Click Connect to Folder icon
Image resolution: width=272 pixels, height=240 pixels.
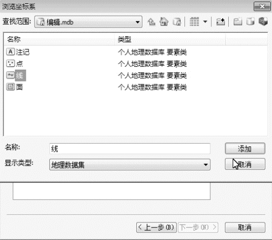tap(221, 22)
